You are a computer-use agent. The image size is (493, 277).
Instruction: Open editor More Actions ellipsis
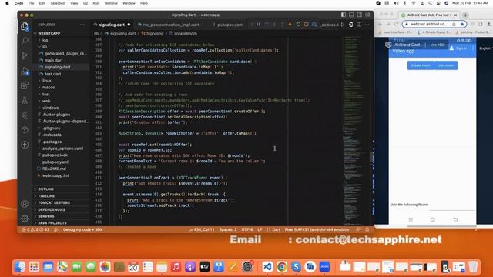(367, 25)
